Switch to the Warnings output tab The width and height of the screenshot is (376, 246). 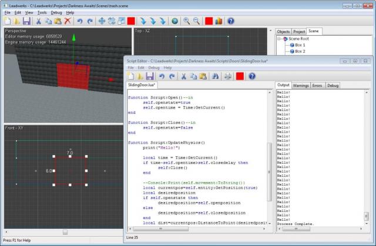pyautogui.click(x=301, y=86)
